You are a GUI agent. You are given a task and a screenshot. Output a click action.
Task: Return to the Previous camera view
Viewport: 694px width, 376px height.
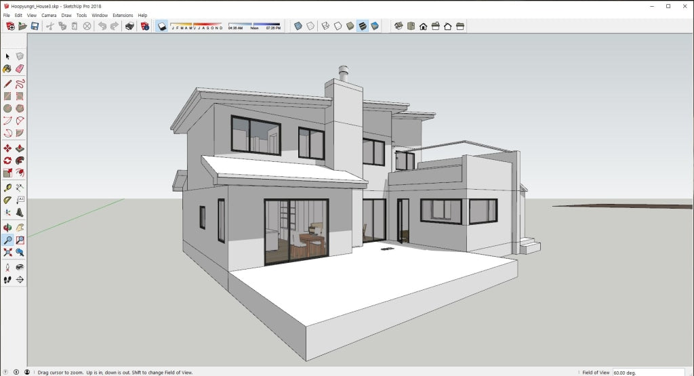point(20,253)
